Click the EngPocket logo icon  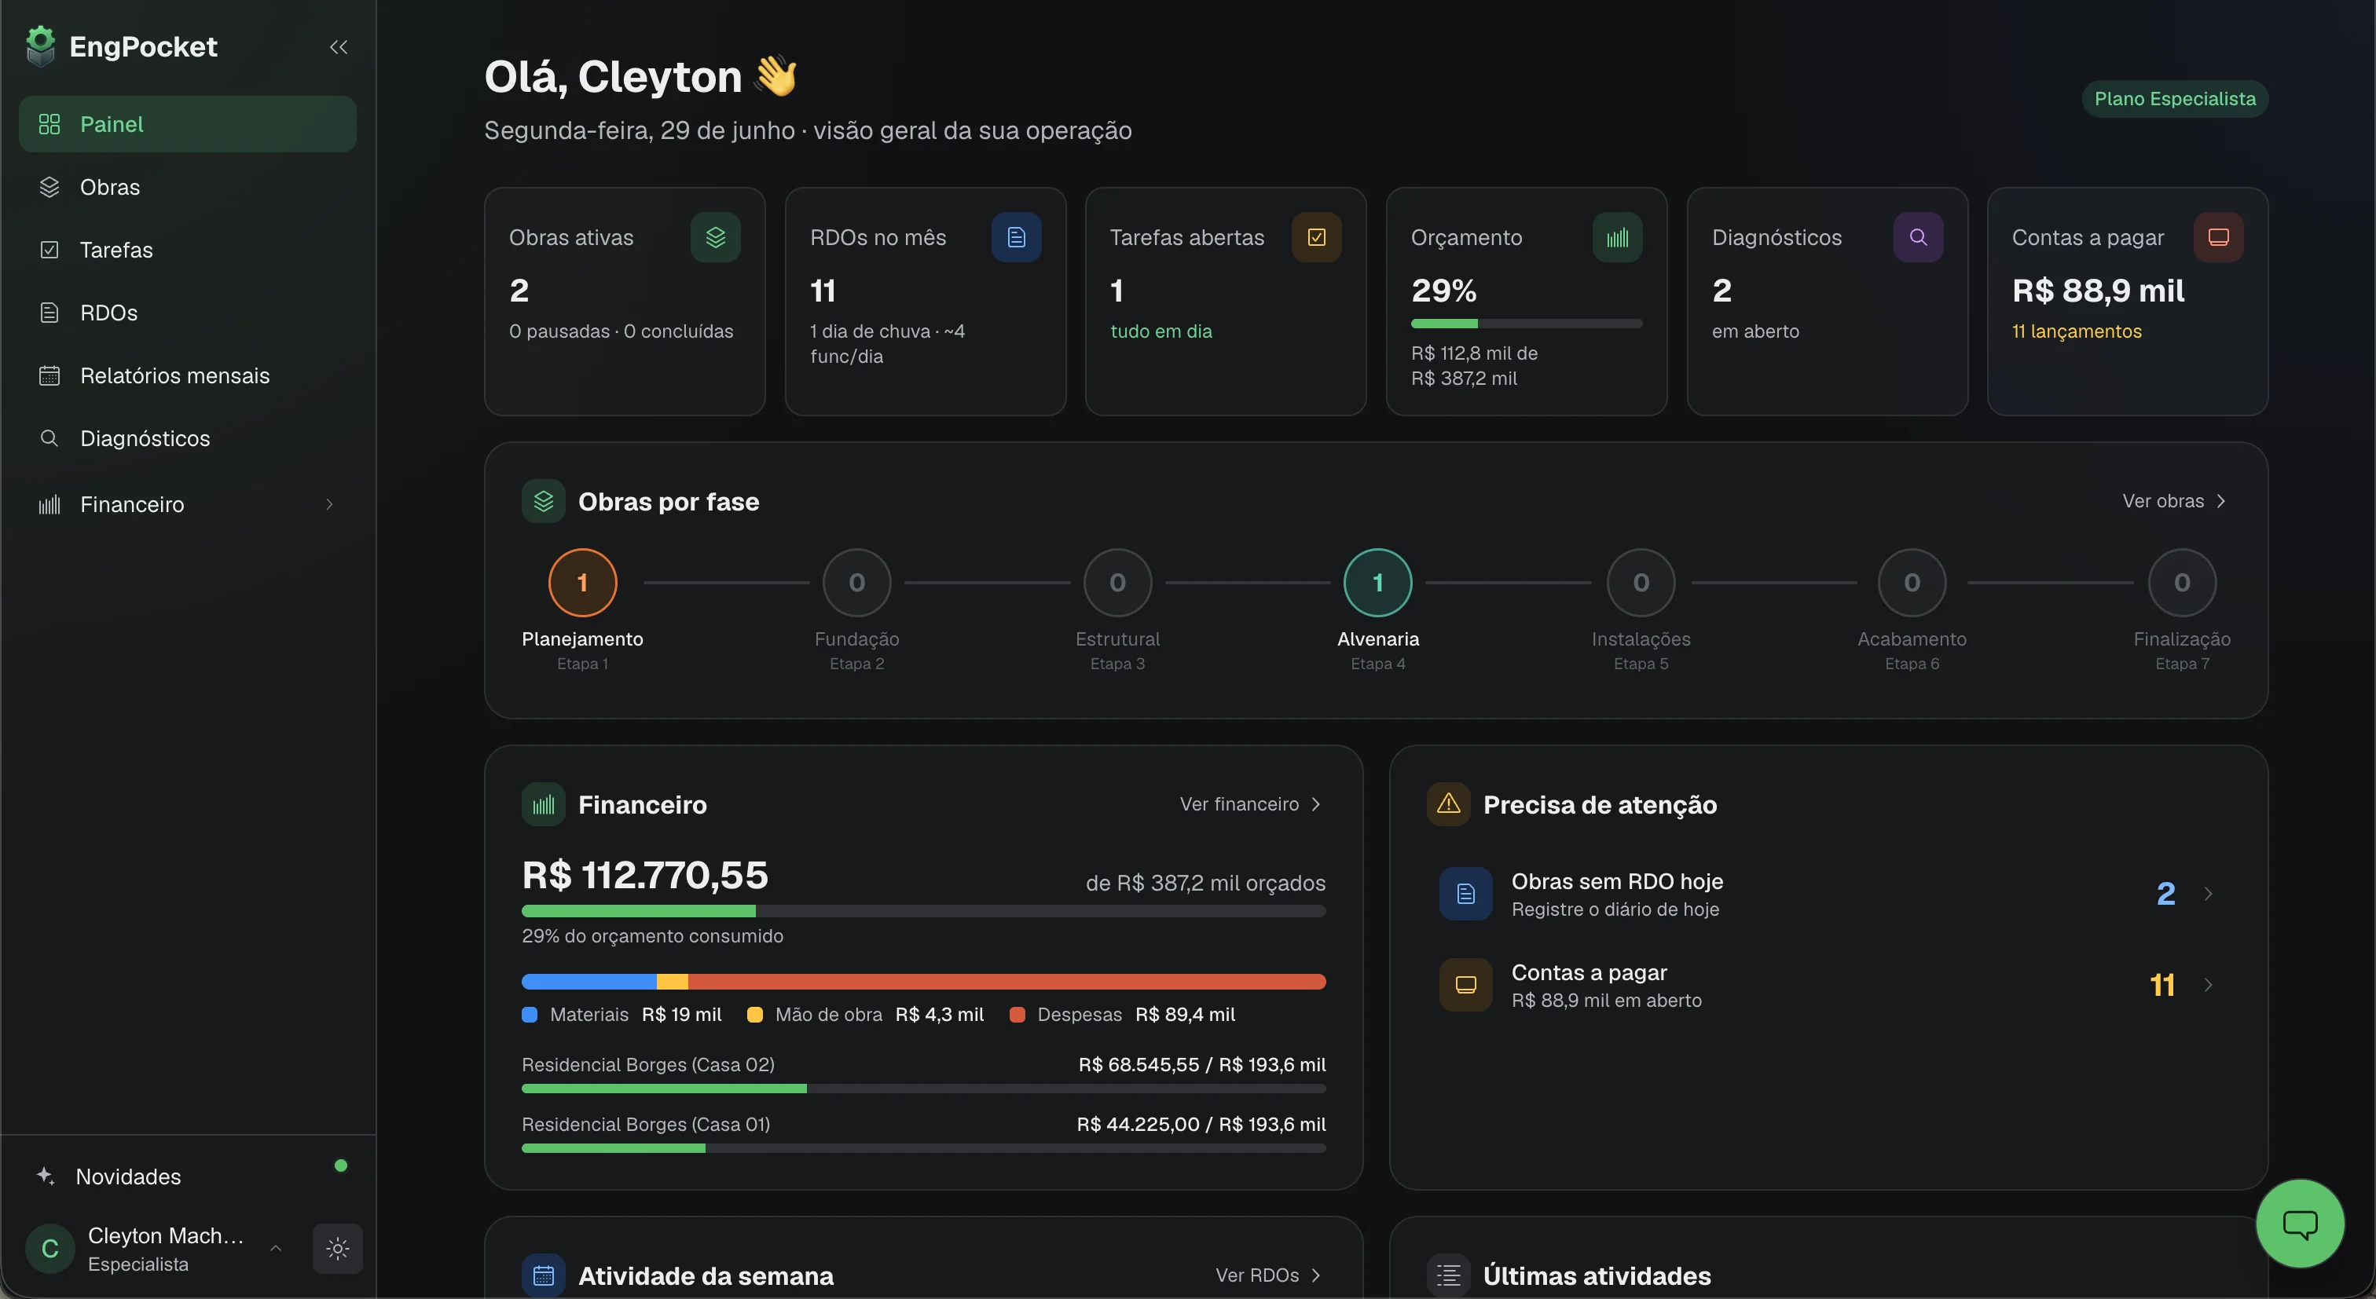point(41,46)
